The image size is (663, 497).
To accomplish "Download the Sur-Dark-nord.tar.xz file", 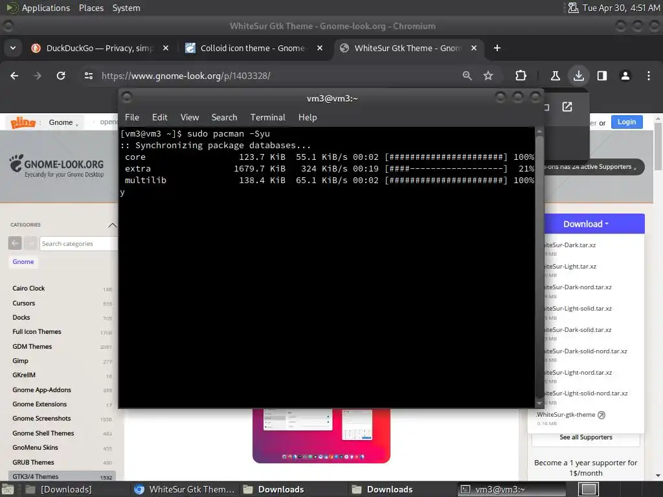I will tap(577, 287).
